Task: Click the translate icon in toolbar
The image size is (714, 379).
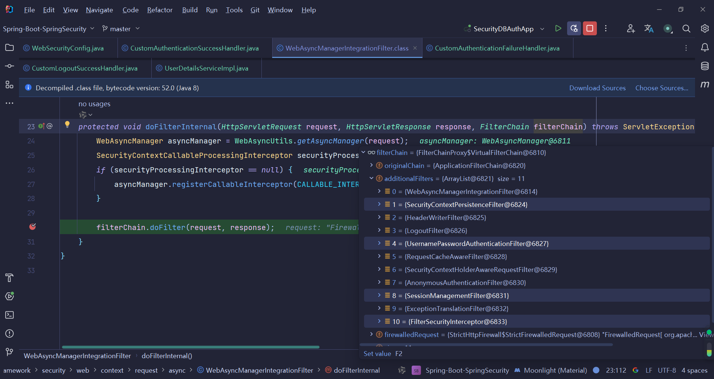Action: [x=649, y=29]
